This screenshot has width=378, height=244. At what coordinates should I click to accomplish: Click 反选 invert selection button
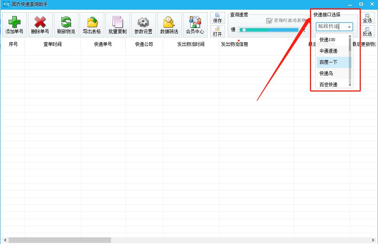point(368,31)
